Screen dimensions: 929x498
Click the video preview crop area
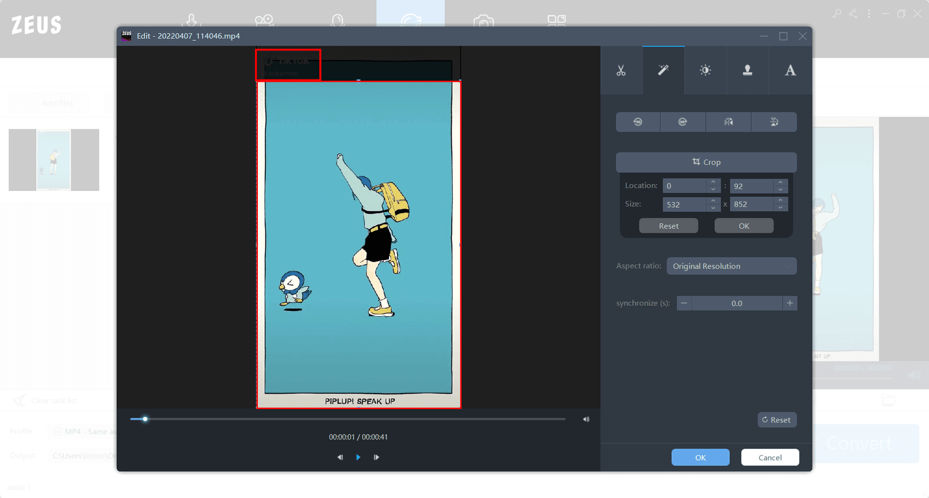pyautogui.click(x=359, y=245)
